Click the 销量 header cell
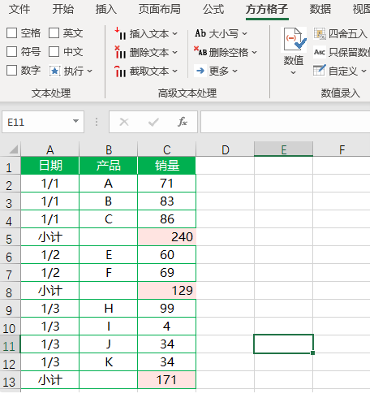The height and width of the screenshot is (398, 374). point(167,166)
